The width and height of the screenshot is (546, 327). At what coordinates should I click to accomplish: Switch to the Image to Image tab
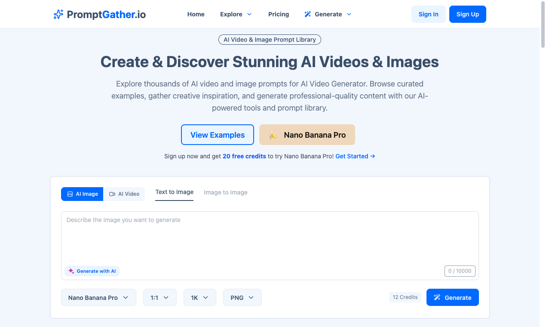(225, 192)
